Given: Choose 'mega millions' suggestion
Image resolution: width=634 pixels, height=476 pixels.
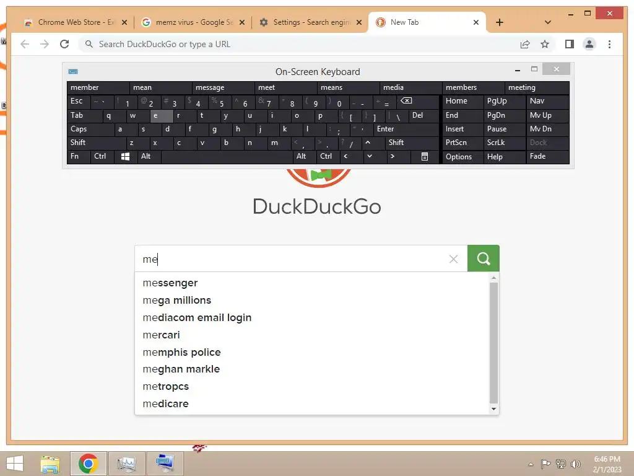Looking at the screenshot, I should pyautogui.click(x=312, y=301).
